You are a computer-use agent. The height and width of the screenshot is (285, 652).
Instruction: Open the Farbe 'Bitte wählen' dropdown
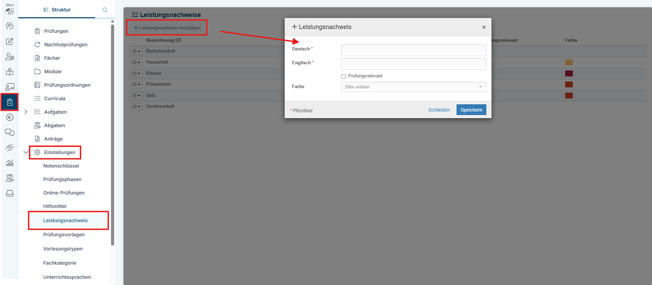[x=413, y=87]
